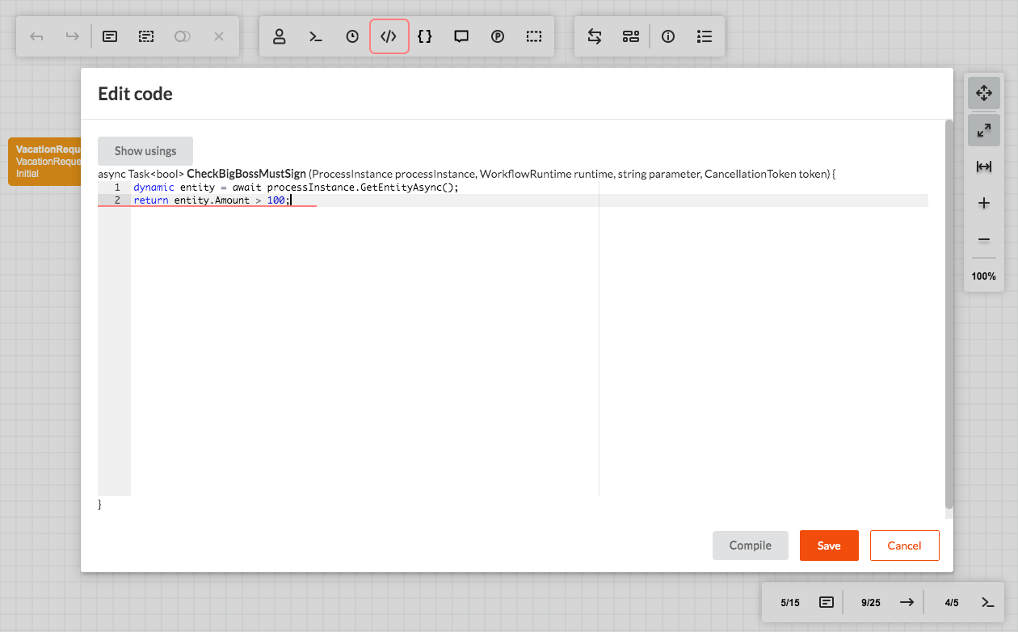Open the information circle icon
Screen dimensions: 1018x632
[x=668, y=36]
